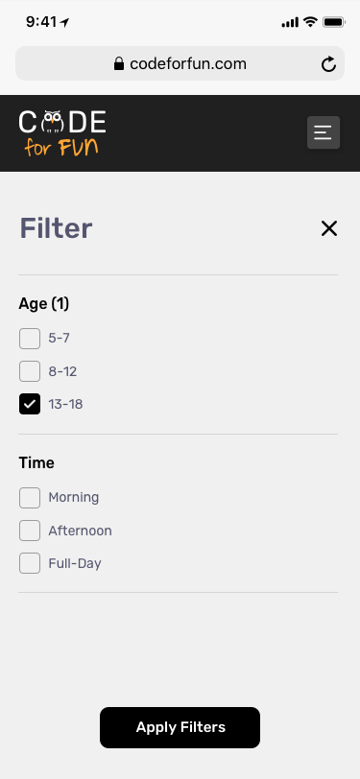Viewport: 360px width, 779px height.
Task: Click the Apply Filters button
Action: [x=180, y=727]
